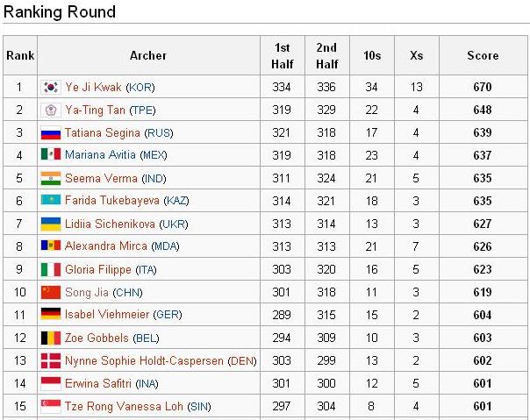Click the Moldova flag icon
530x420 pixels.
pos(50,246)
